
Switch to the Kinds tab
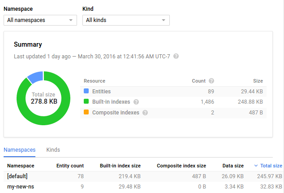point(53,150)
